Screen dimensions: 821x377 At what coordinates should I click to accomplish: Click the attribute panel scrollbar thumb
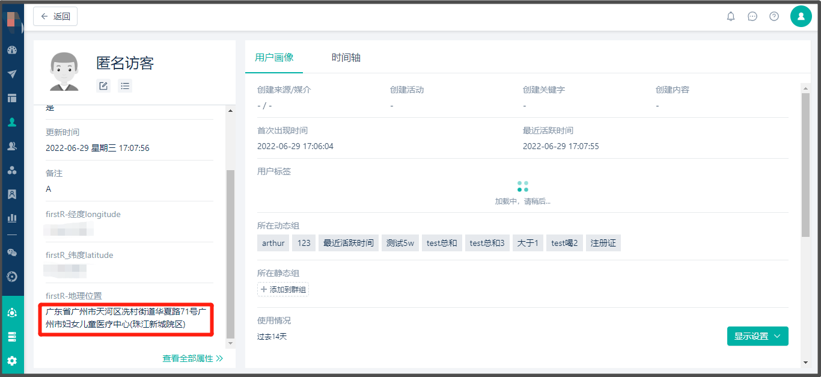[231, 253]
